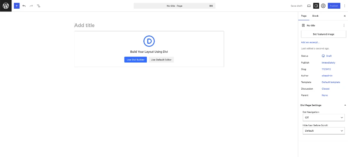Click the page document icon beside No title

(x=303, y=25)
